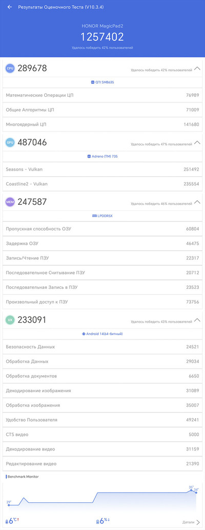
Task: Collapse the GPU score section
Action: pyautogui.click(x=197, y=143)
